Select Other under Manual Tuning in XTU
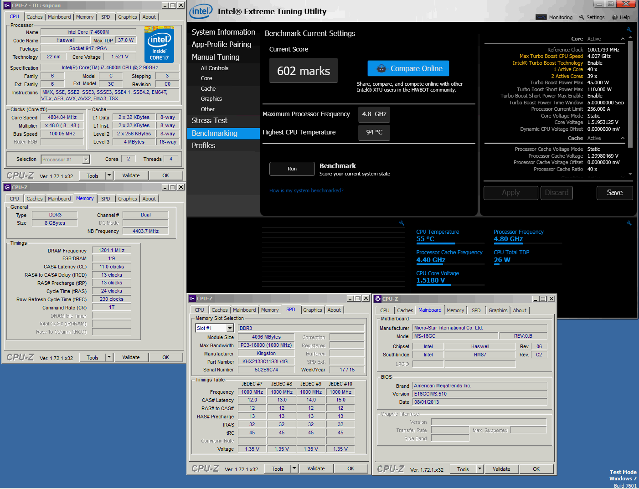The height and width of the screenshot is (489, 639). click(208, 109)
